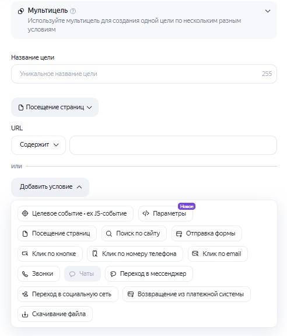Collapse the Добавить условие list
This screenshot has width=287, height=336.
50,187
